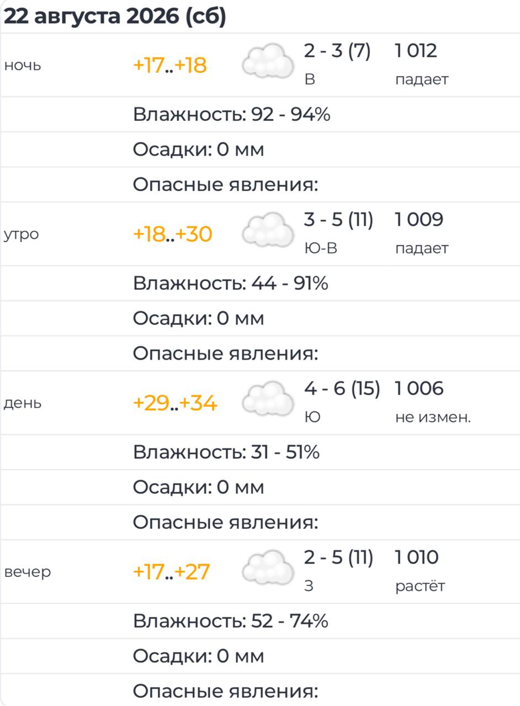The width and height of the screenshot is (520, 706).
Task: Click the cloudy icon in the вечер row
Action: click(268, 567)
